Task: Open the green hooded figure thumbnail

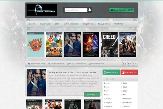Action: pos(73,104)
